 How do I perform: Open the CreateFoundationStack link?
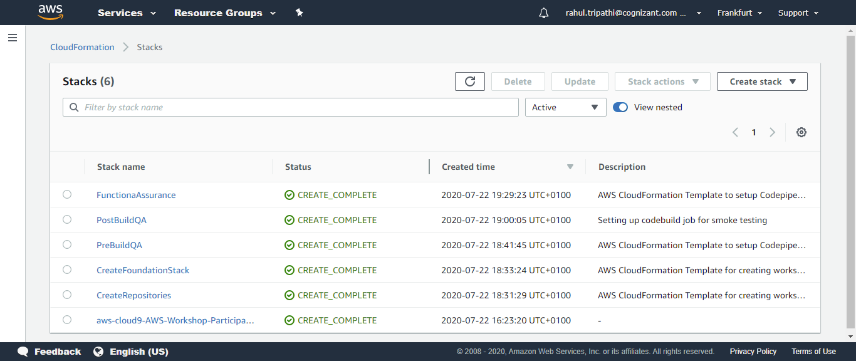tap(143, 270)
